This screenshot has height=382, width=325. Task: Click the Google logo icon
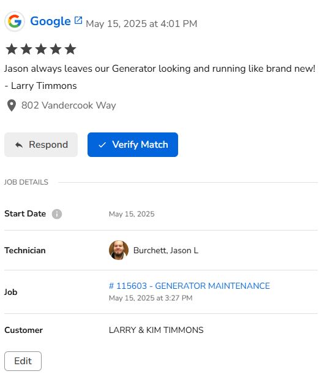click(15, 21)
